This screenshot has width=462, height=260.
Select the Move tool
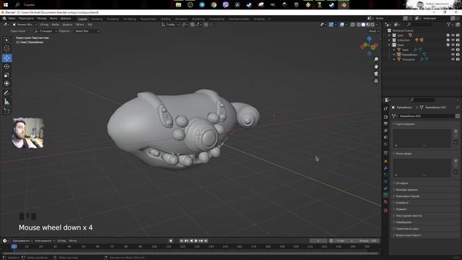point(6,58)
